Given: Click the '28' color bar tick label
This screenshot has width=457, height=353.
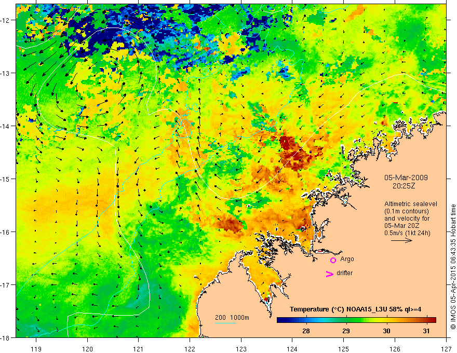Looking at the screenshot, I should point(306,331).
